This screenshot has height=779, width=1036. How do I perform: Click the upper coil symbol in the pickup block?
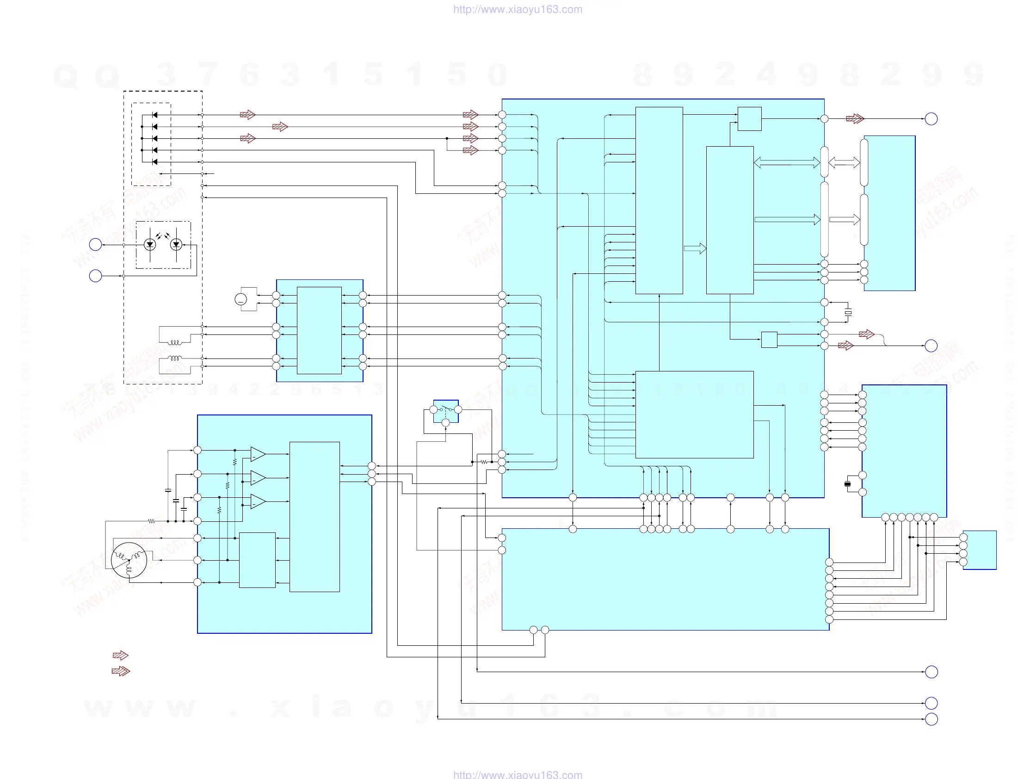click(175, 342)
